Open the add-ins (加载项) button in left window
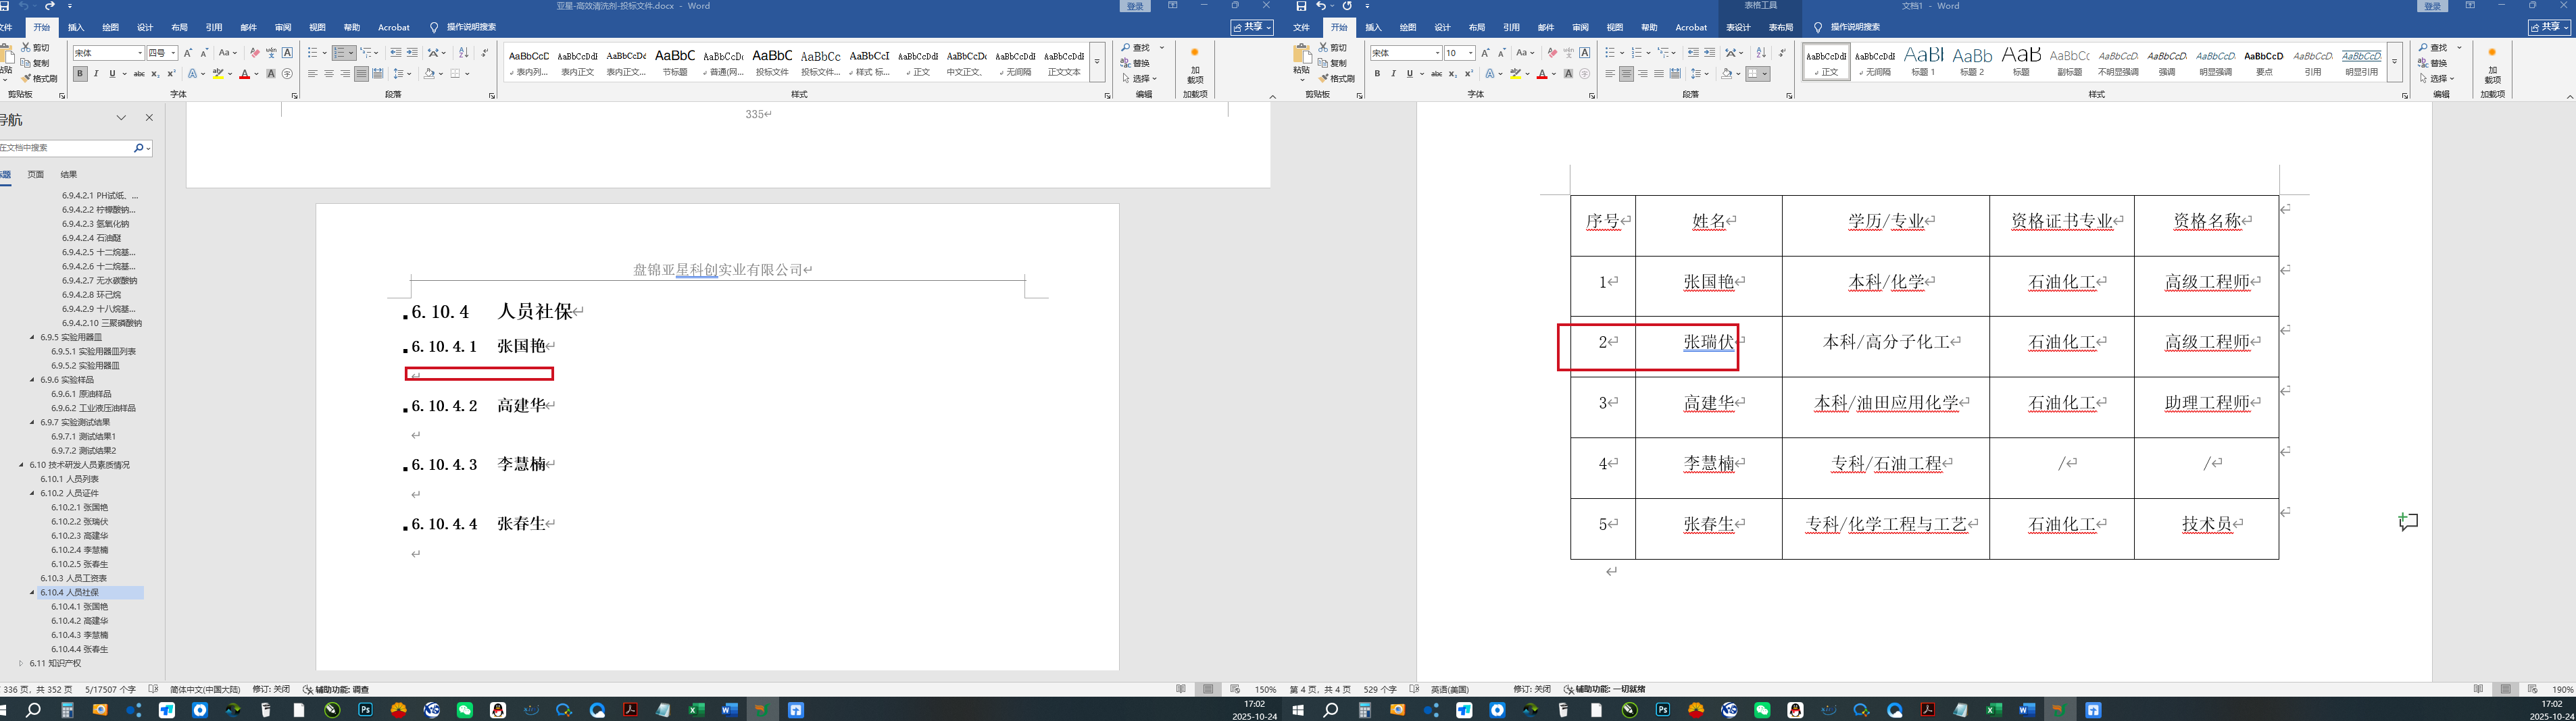2576x721 pixels. pyautogui.click(x=1194, y=66)
